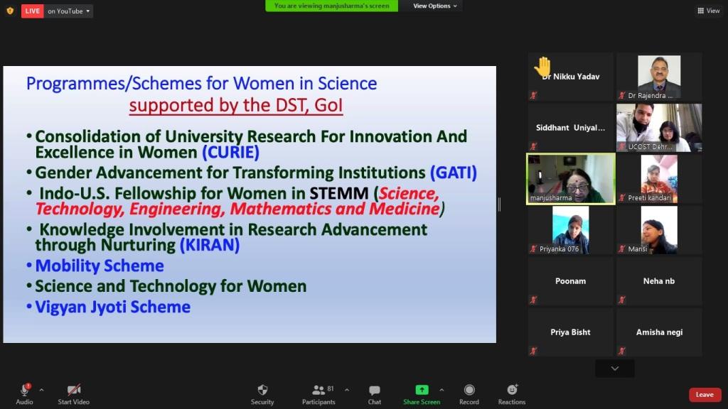
Task: Select Priyanka 076's video tile
Action: click(x=571, y=229)
